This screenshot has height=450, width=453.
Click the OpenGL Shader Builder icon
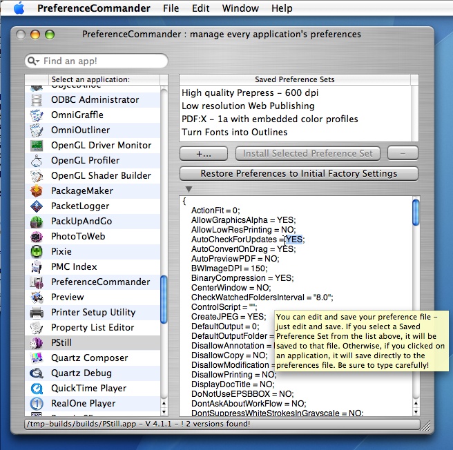tap(37, 175)
